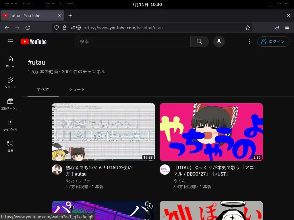Open the YouTube guide hamburger menu
294x220 pixels.
click(10, 41)
